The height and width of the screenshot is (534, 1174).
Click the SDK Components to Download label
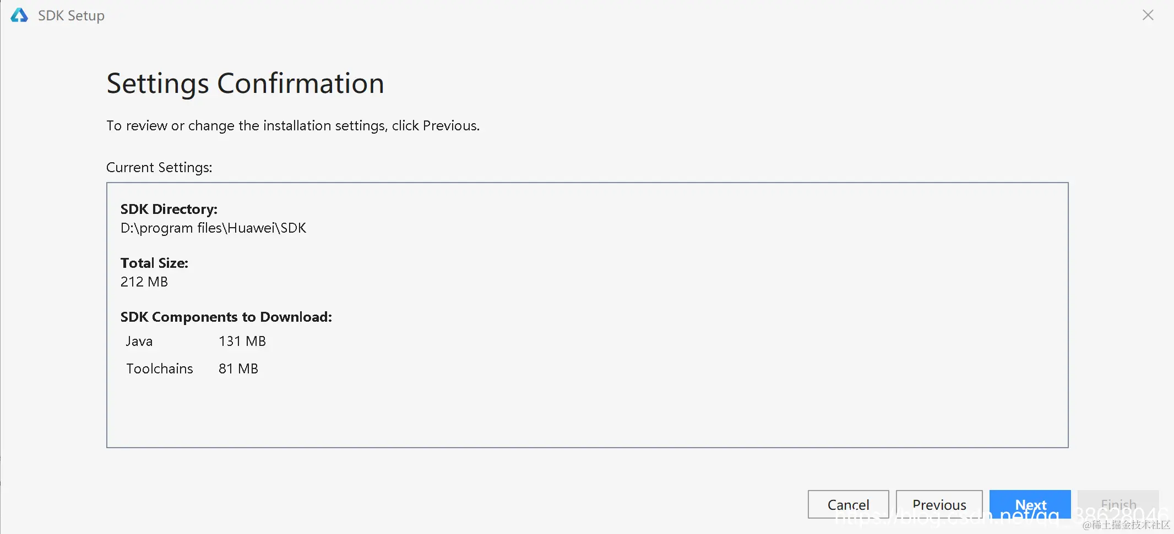[x=226, y=317]
